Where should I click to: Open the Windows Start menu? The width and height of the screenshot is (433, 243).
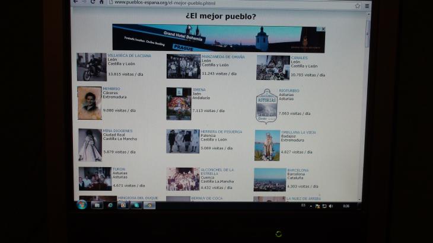click(x=81, y=204)
